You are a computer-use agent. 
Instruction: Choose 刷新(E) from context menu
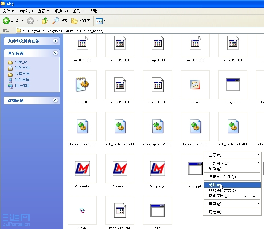pyautogui.click(x=232, y=169)
